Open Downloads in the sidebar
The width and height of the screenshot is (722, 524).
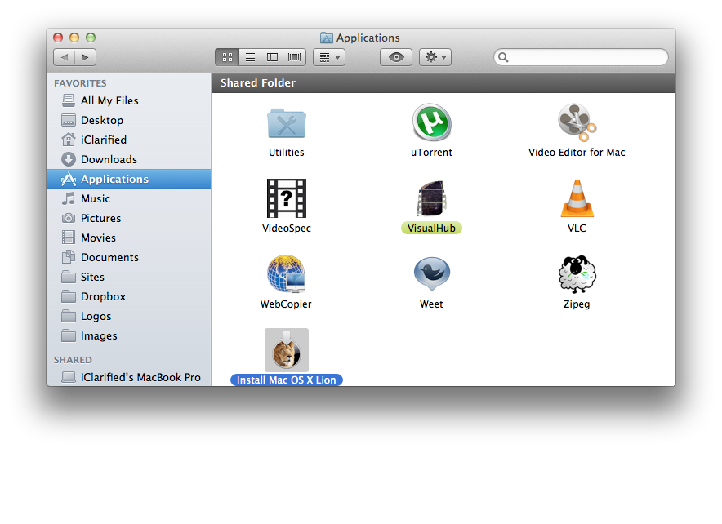tap(109, 159)
